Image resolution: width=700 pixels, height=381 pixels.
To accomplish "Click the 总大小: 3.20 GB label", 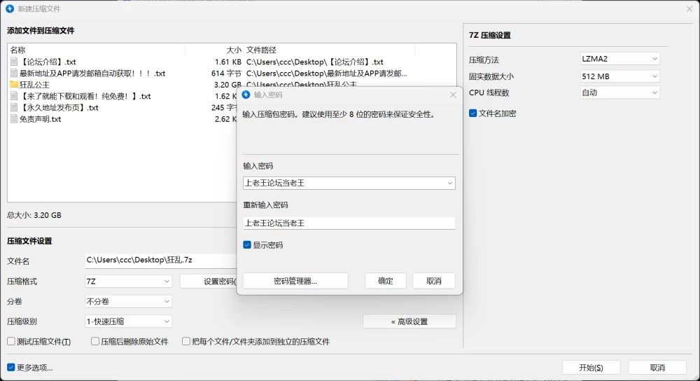I will 34,215.
